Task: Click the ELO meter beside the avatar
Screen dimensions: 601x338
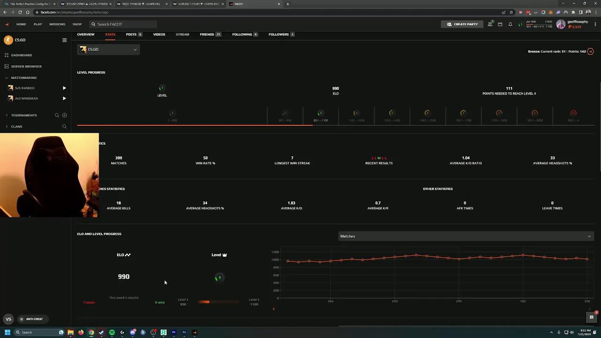Action: 539,24
